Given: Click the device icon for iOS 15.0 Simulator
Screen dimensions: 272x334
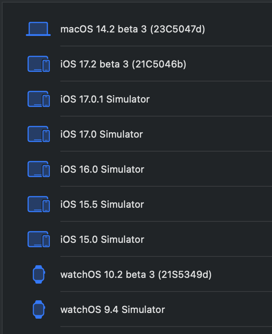Looking at the screenshot, I should (x=38, y=240).
